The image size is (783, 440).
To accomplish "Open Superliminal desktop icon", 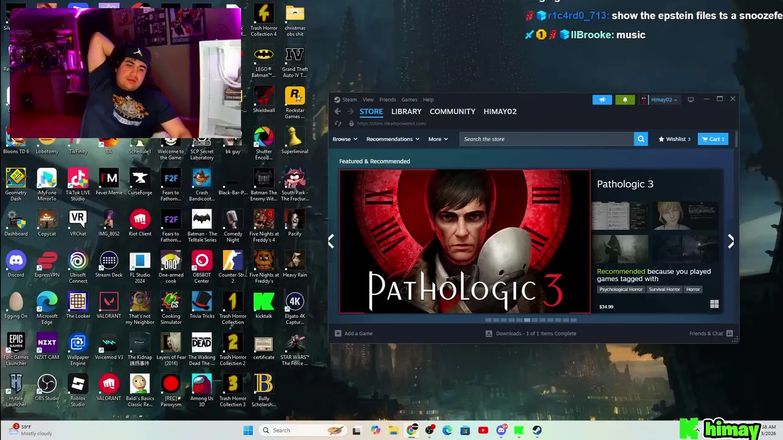I will tap(295, 141).
